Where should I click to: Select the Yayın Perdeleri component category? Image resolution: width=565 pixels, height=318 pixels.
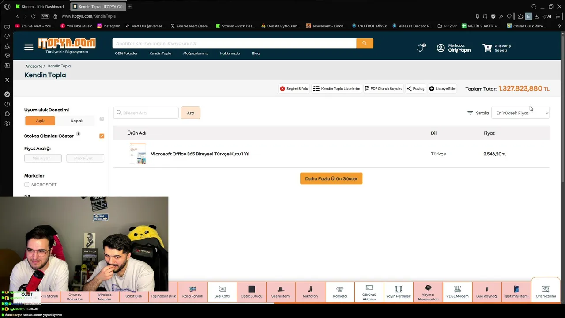tap(399, 292)
